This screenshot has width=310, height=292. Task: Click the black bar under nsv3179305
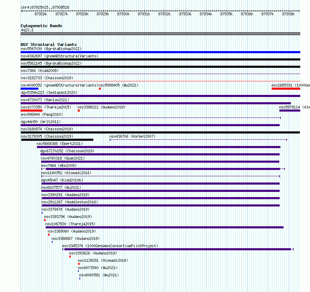point(57,140)
